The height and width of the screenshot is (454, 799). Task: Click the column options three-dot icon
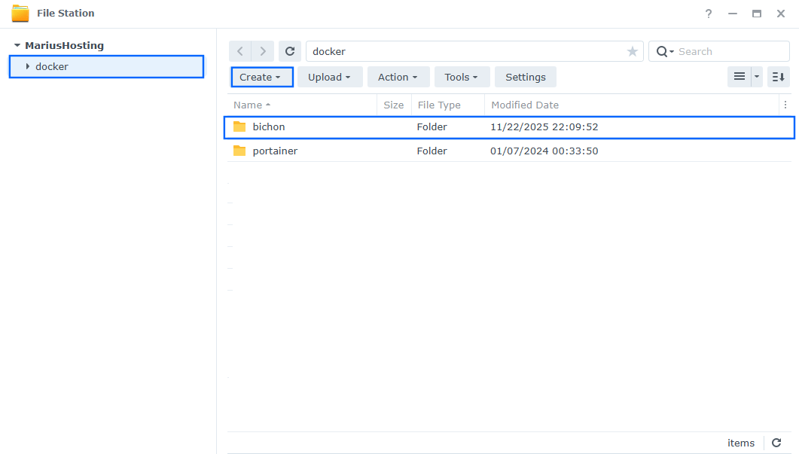[x=785, y=105]
